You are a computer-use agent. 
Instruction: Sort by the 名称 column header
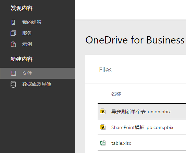pyautogui.click(x=116, y=94)
